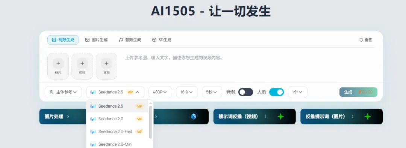Switch to the 图片生成 tab
Screen dimensions: 406x148
click(x=96, y=40)
